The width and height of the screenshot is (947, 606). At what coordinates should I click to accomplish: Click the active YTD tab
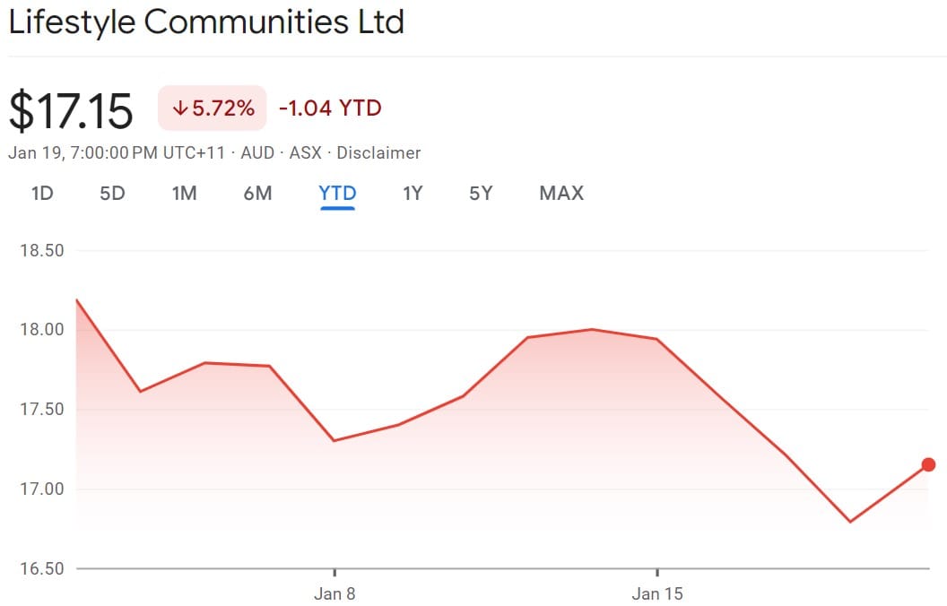(x=337, y=193)
